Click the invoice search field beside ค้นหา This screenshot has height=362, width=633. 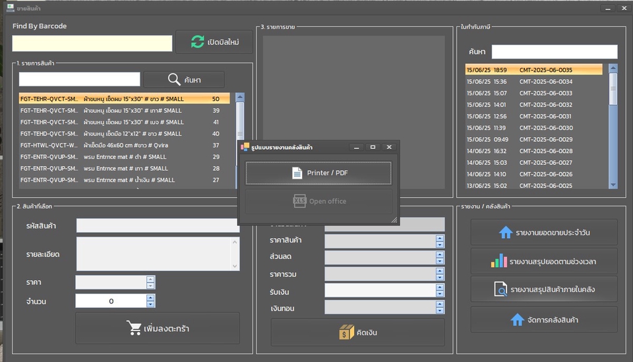click(554, 51)
